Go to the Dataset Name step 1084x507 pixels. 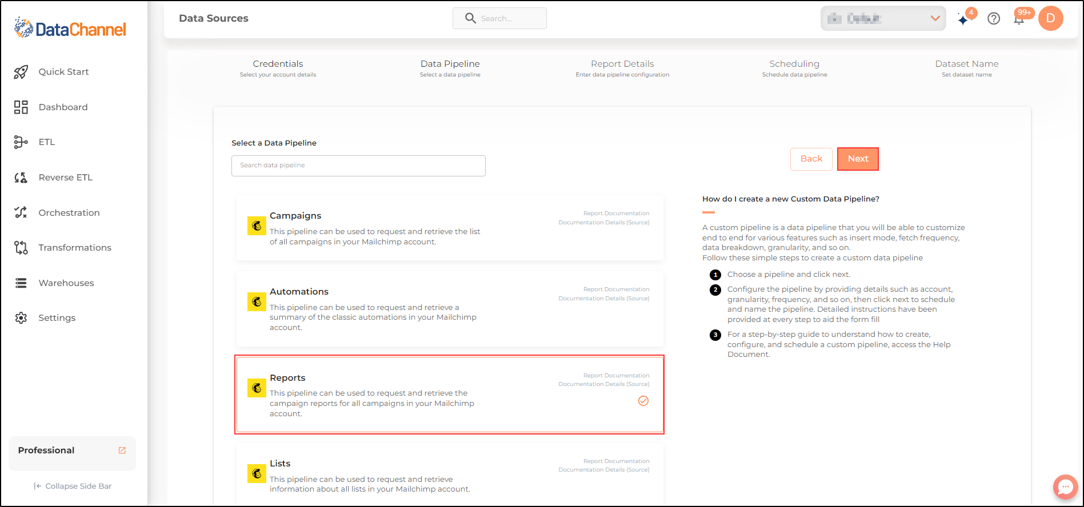click(x=967, y=68)
